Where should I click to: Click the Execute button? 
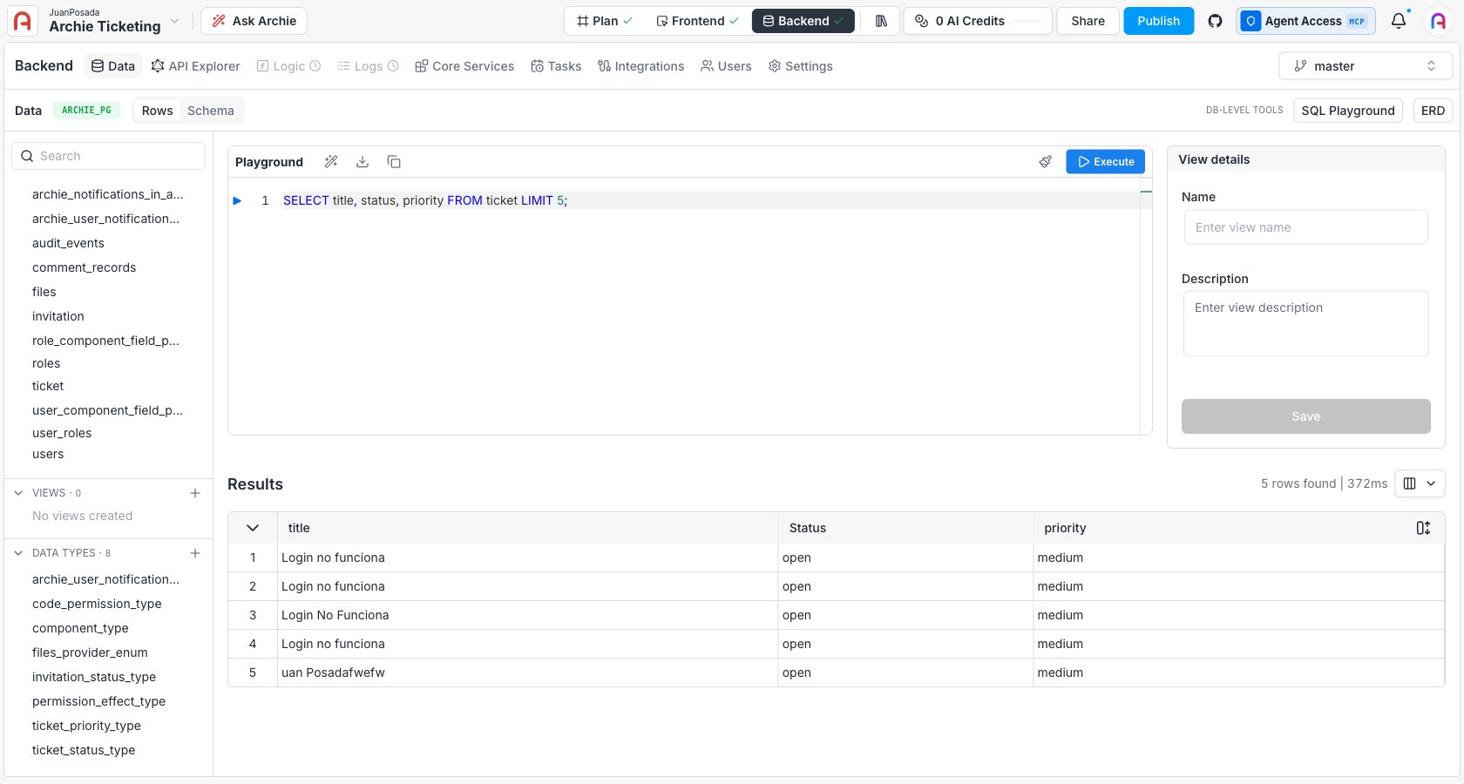[1105, 162]
